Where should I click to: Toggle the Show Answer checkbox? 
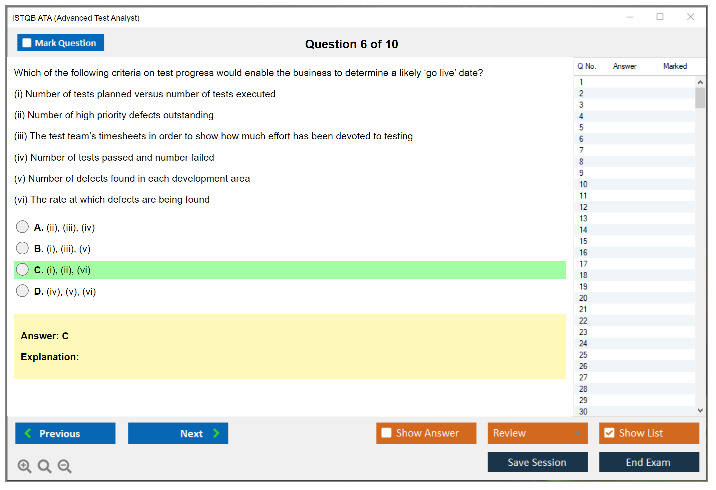click(x=386, y=433)
